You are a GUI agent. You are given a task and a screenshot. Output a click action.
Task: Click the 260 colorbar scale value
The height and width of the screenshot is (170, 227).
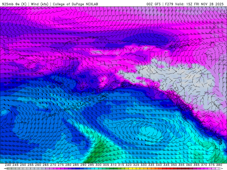[x=38, y=165]
